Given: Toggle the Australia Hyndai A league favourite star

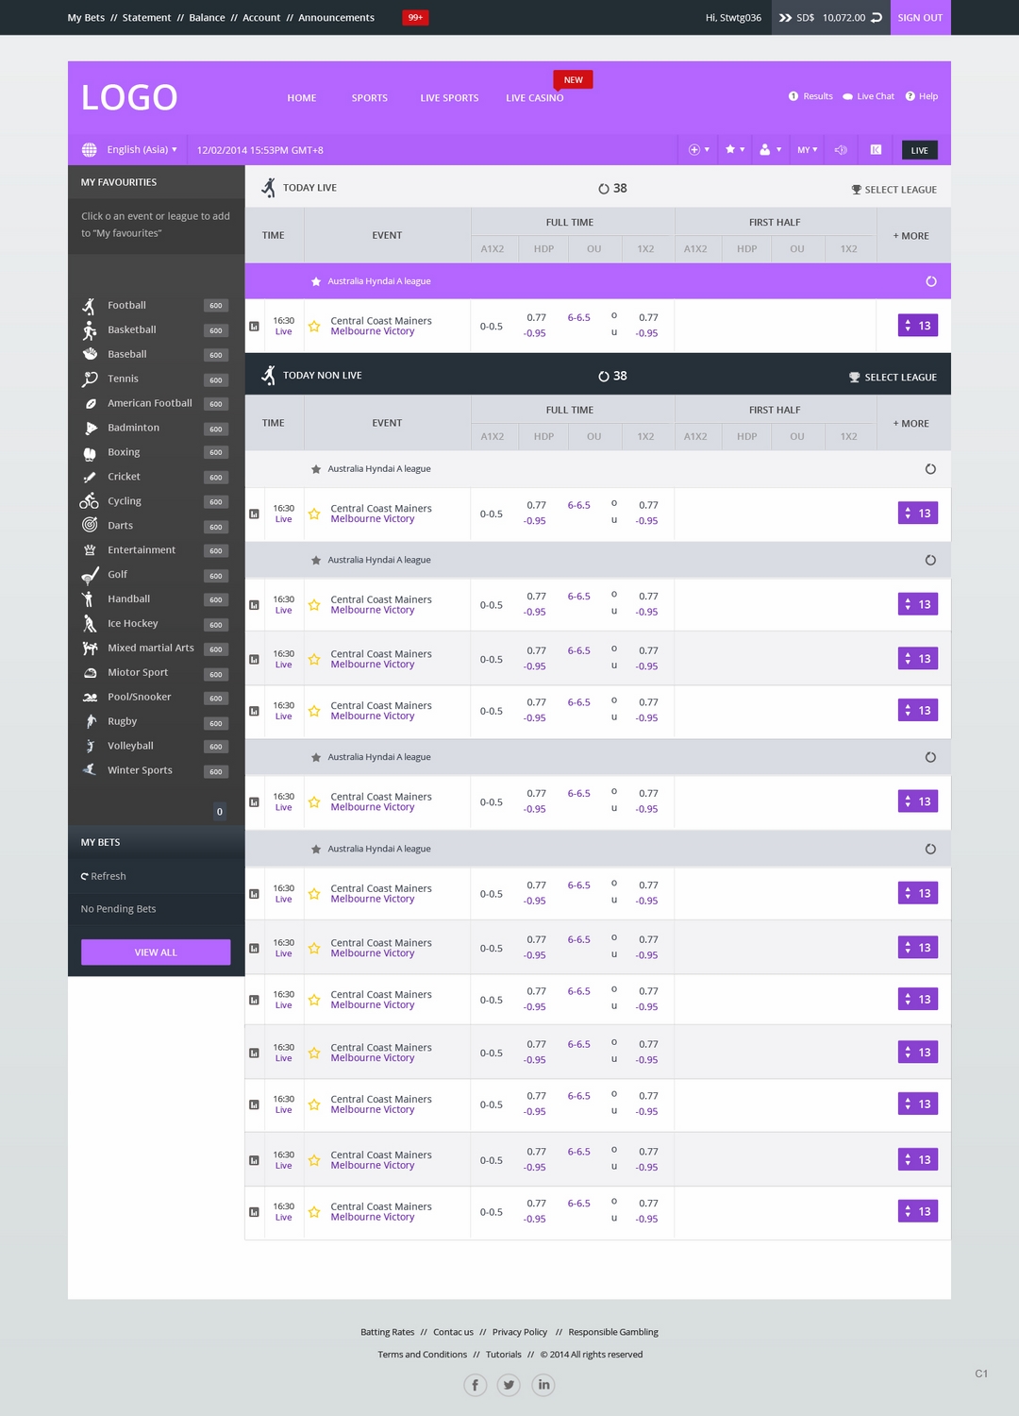Looking at the screenshot, I should (315, 280).
